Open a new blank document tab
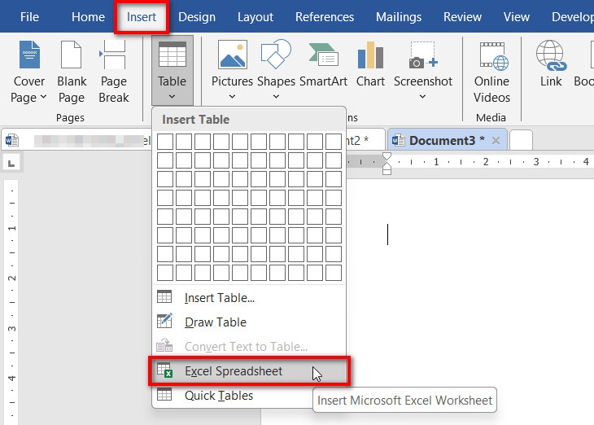Screen dimensions: 594x425 point(522,140)
